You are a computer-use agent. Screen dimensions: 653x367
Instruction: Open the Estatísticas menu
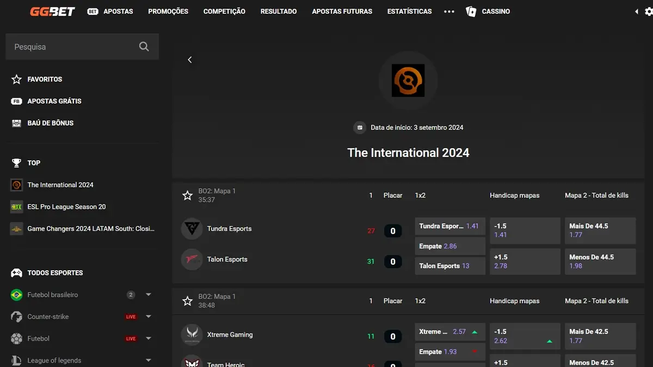(410, 11)
